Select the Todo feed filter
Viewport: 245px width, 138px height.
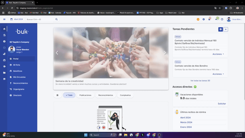pos(69,95)
